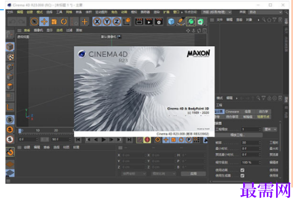Open the 界面 layout dropdown

tap(265, 12)
